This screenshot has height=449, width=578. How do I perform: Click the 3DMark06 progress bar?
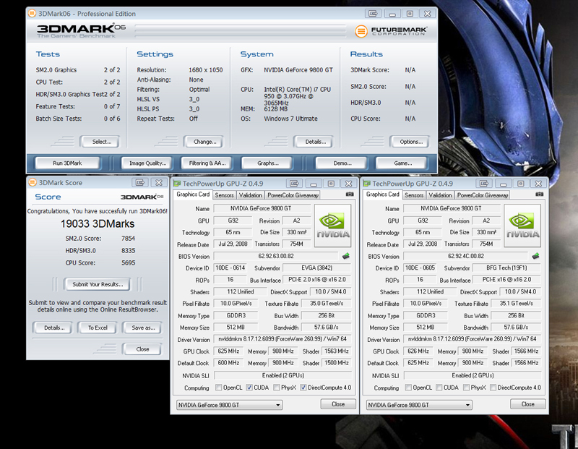(x=241, y=31)
